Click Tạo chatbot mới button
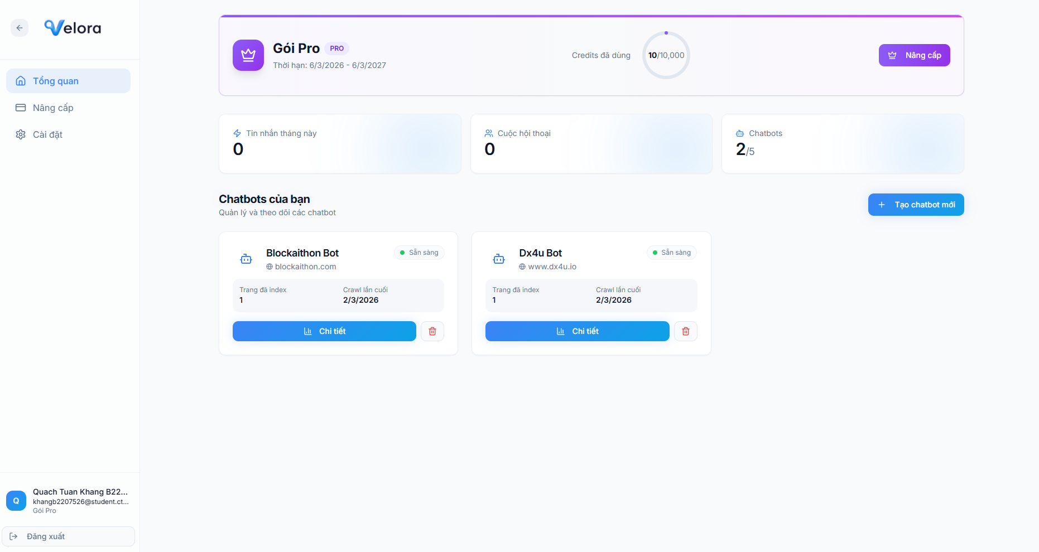Screen dimensions: 1039x552 click(x=916, y=205)
